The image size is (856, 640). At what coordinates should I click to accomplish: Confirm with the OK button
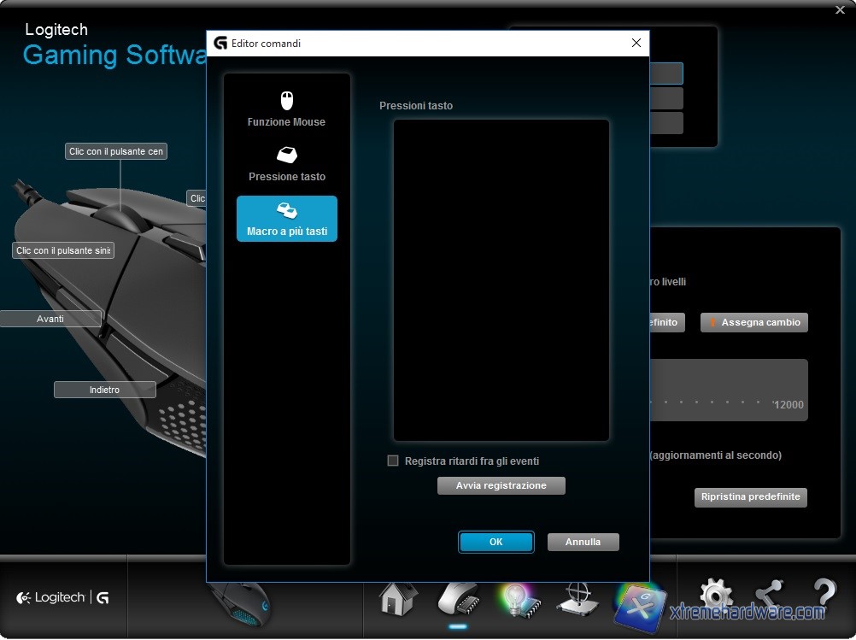pyautogui.click(x=495, y=542)
